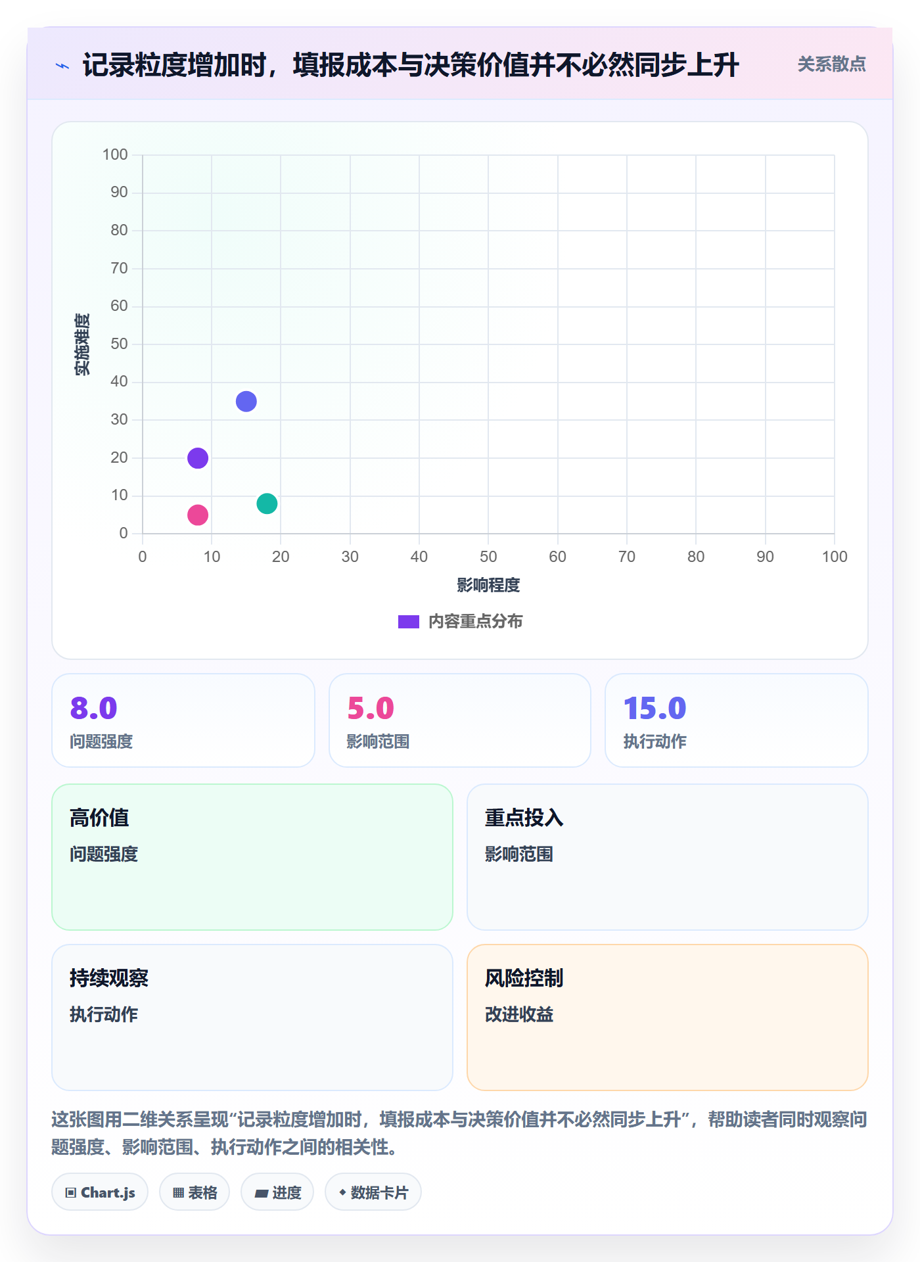Image resolution: width=920 pixels, height=1262 pixels.
Task: Toggle the 内容重点分布 legend color swatch
Action: tap(408, 622)
